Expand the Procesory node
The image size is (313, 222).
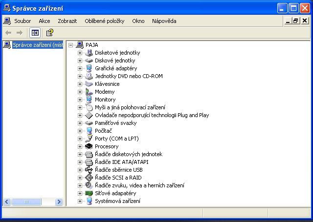(80, 146)
